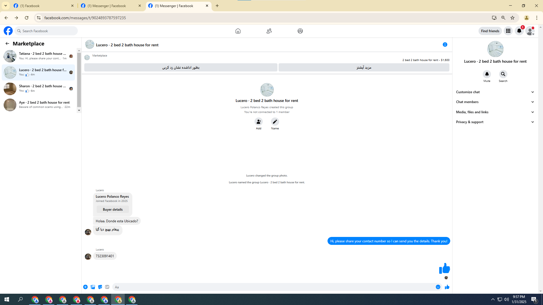Viewport: 543px width, 305px height.
Task: Expand Media, files and links section
Action: (495, 112)
